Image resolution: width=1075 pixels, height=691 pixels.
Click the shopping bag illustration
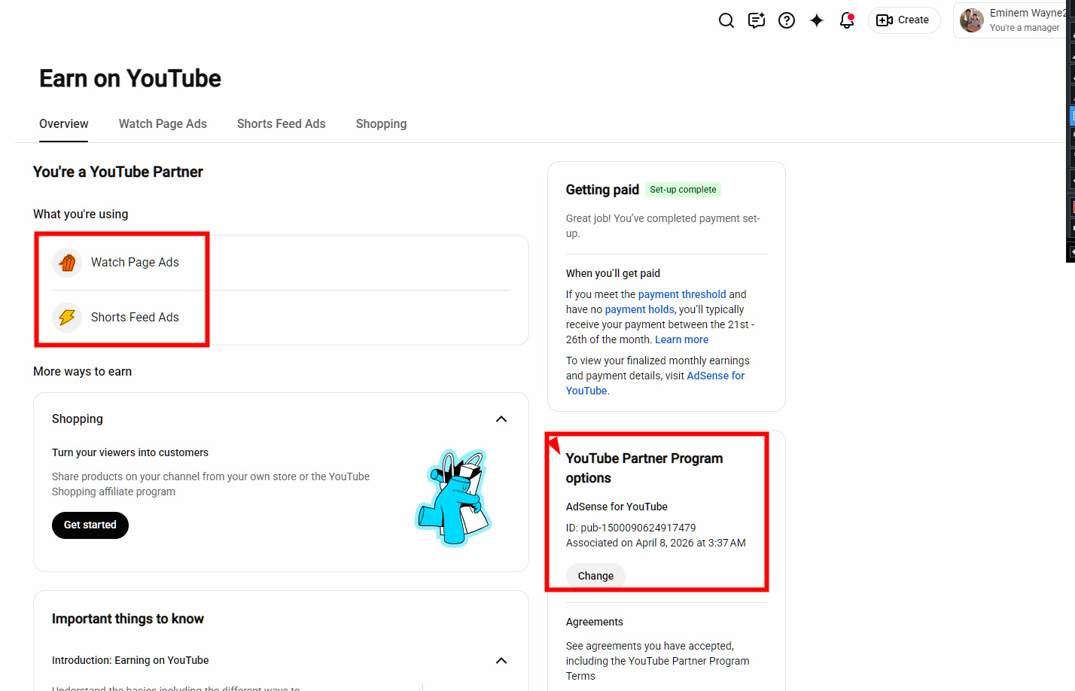[454, 497]
